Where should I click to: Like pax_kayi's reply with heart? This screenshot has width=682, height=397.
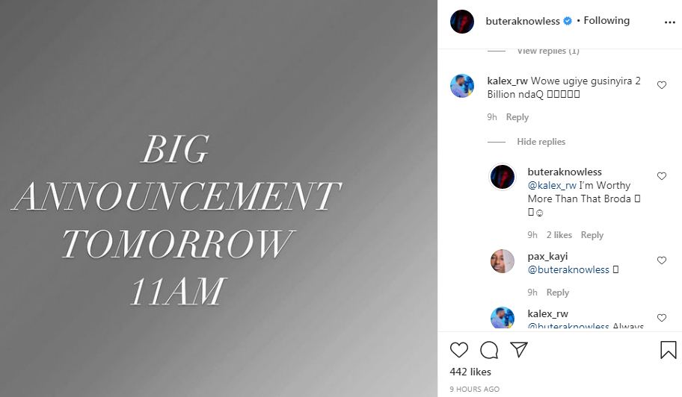pyautogui.click(x=662, y=260)
